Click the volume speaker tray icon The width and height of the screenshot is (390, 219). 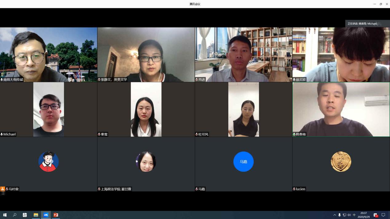pos(349,215)
